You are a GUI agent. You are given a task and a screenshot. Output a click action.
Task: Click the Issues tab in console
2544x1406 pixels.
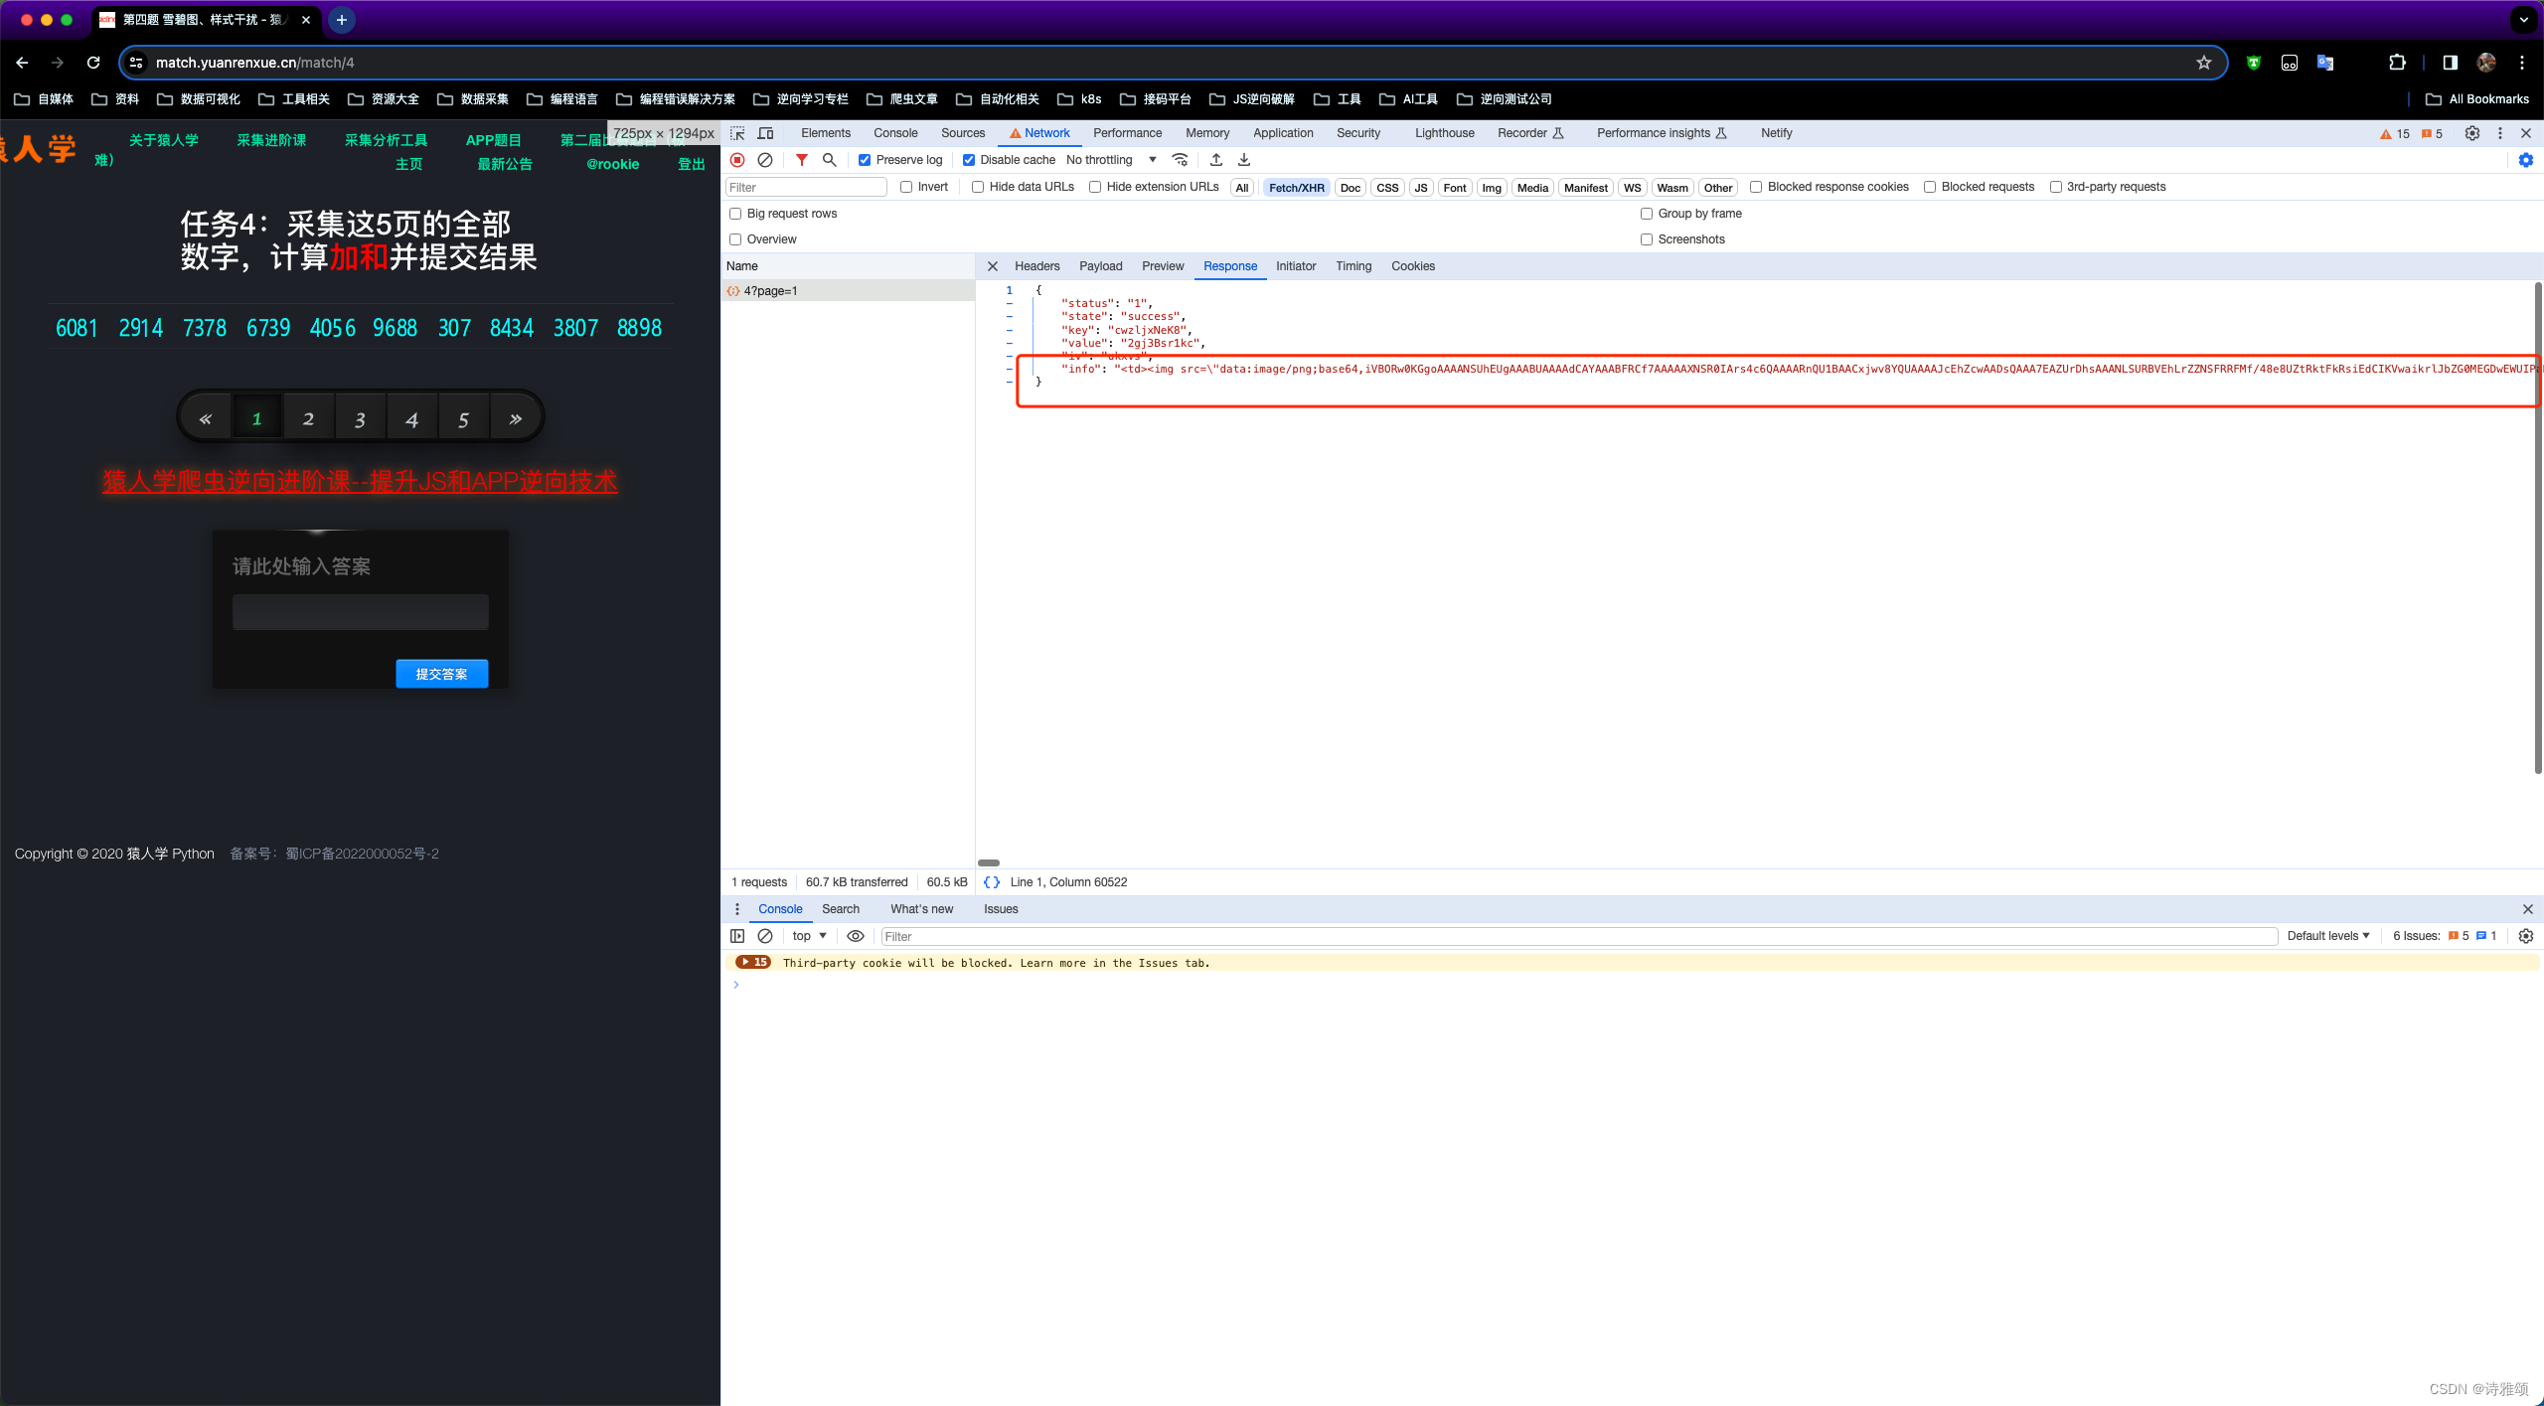coord(1001,907)
